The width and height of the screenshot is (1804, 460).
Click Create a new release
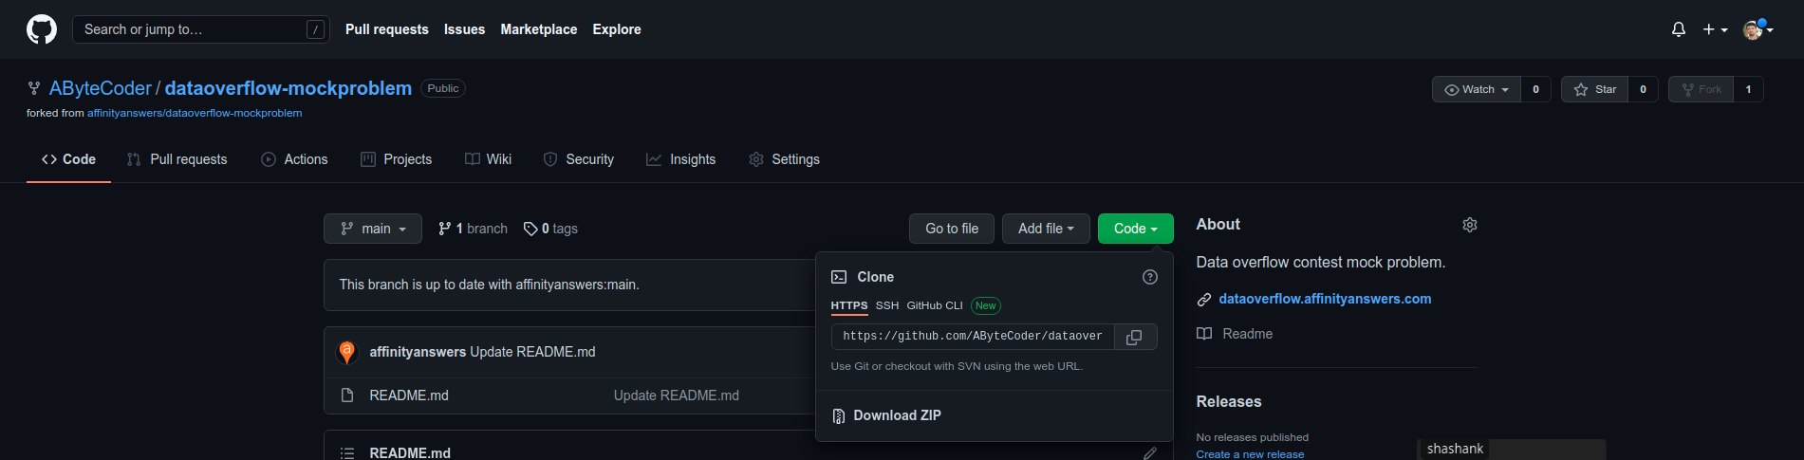point(1250,454)
